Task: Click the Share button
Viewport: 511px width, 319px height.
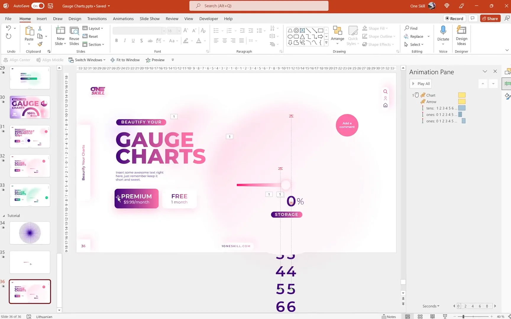Action: coord(490,18)
